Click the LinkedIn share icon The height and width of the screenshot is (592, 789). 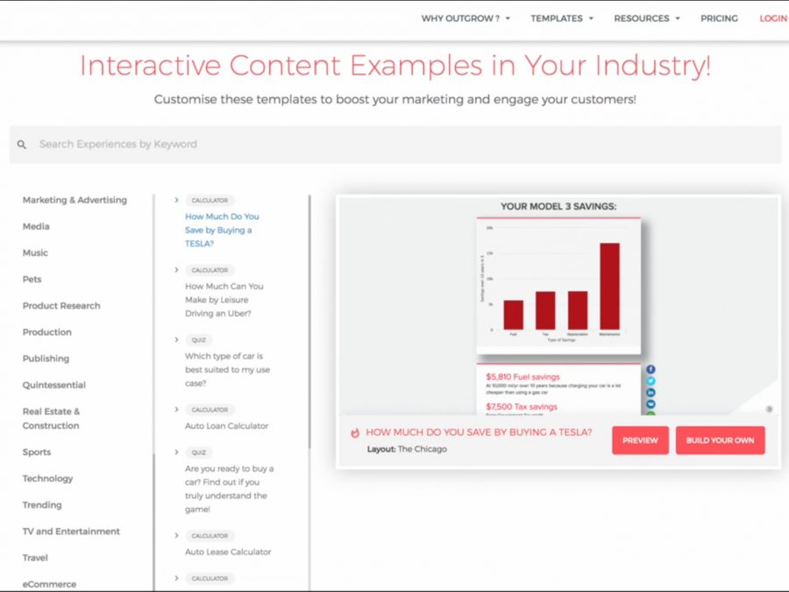tap(651, 392)
